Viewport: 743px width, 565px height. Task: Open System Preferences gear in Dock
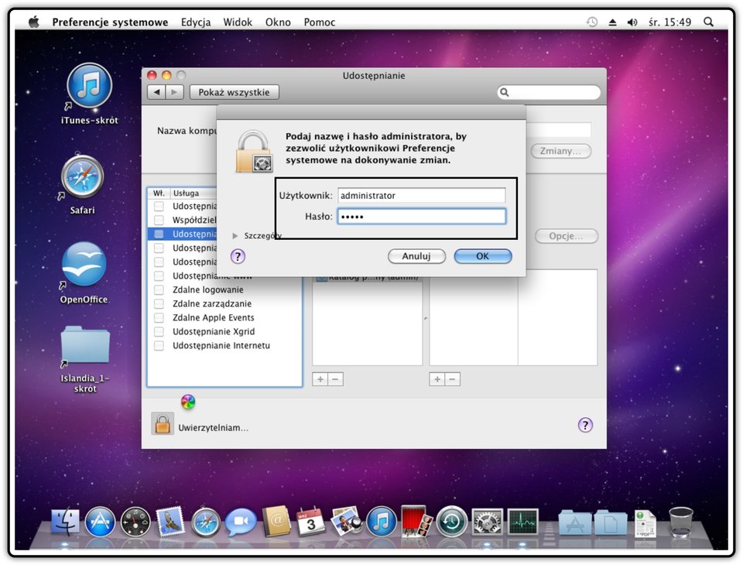487,522
